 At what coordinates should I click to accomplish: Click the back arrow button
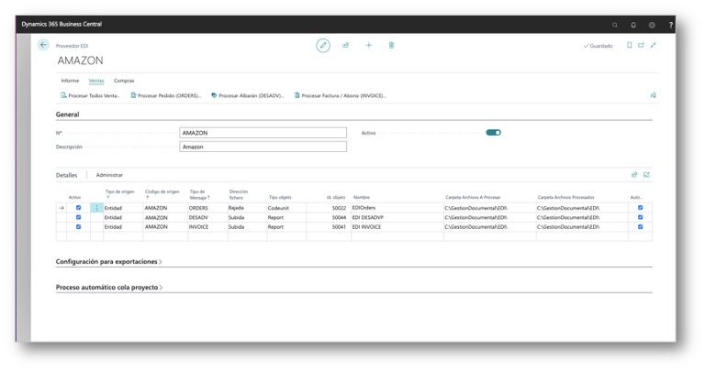click(43, 45)
